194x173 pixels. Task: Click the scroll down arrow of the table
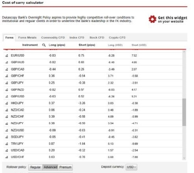184,158
